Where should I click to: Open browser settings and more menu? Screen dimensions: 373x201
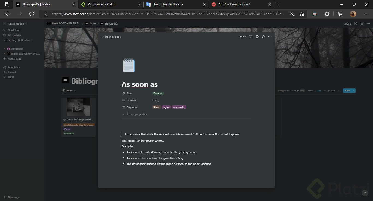pos(365,14)
